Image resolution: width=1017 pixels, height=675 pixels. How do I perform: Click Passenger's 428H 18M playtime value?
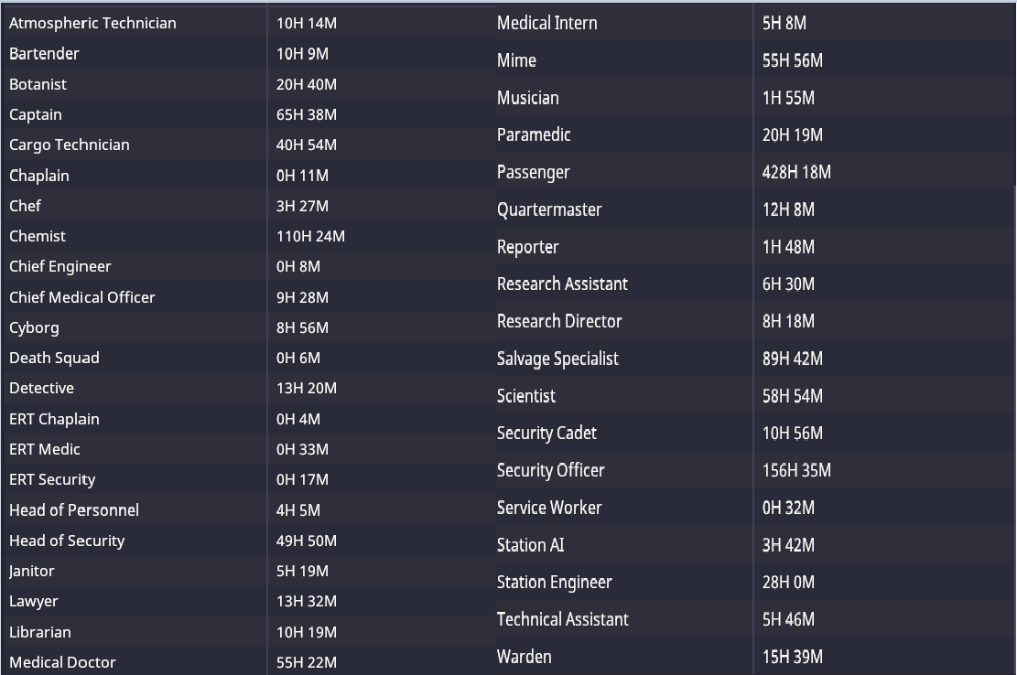[796, 172]
